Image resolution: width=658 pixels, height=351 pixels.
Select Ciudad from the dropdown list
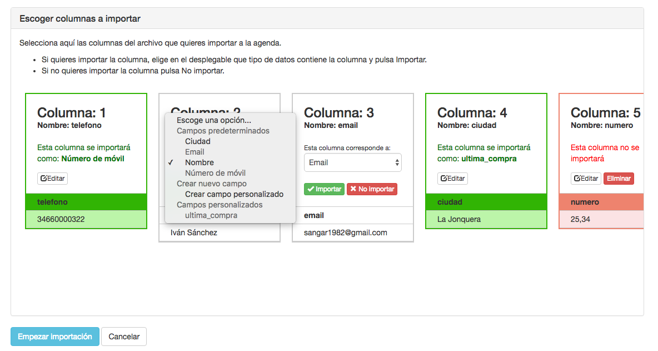198,141
